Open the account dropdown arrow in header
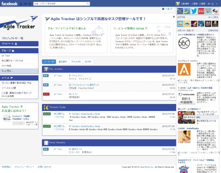 coord(217,4)
